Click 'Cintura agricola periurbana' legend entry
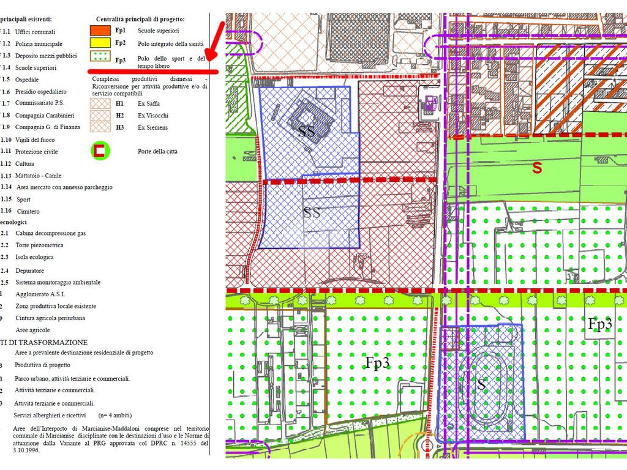 [50, 318]
